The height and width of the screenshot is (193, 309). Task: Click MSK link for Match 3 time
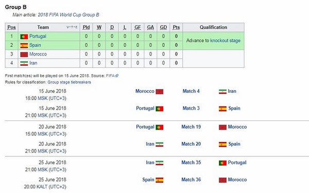pyautogui.click(x=43, y=115)
